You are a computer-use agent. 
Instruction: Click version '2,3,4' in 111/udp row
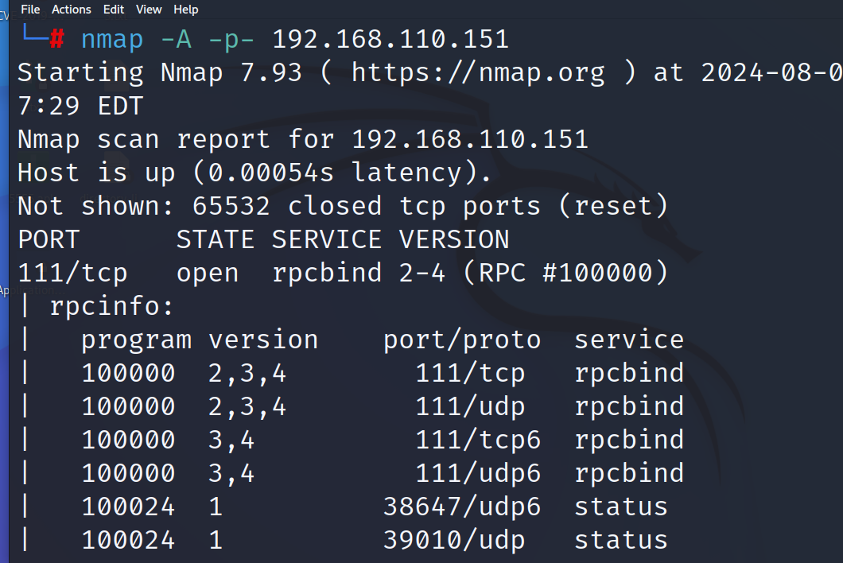[247, 408]
